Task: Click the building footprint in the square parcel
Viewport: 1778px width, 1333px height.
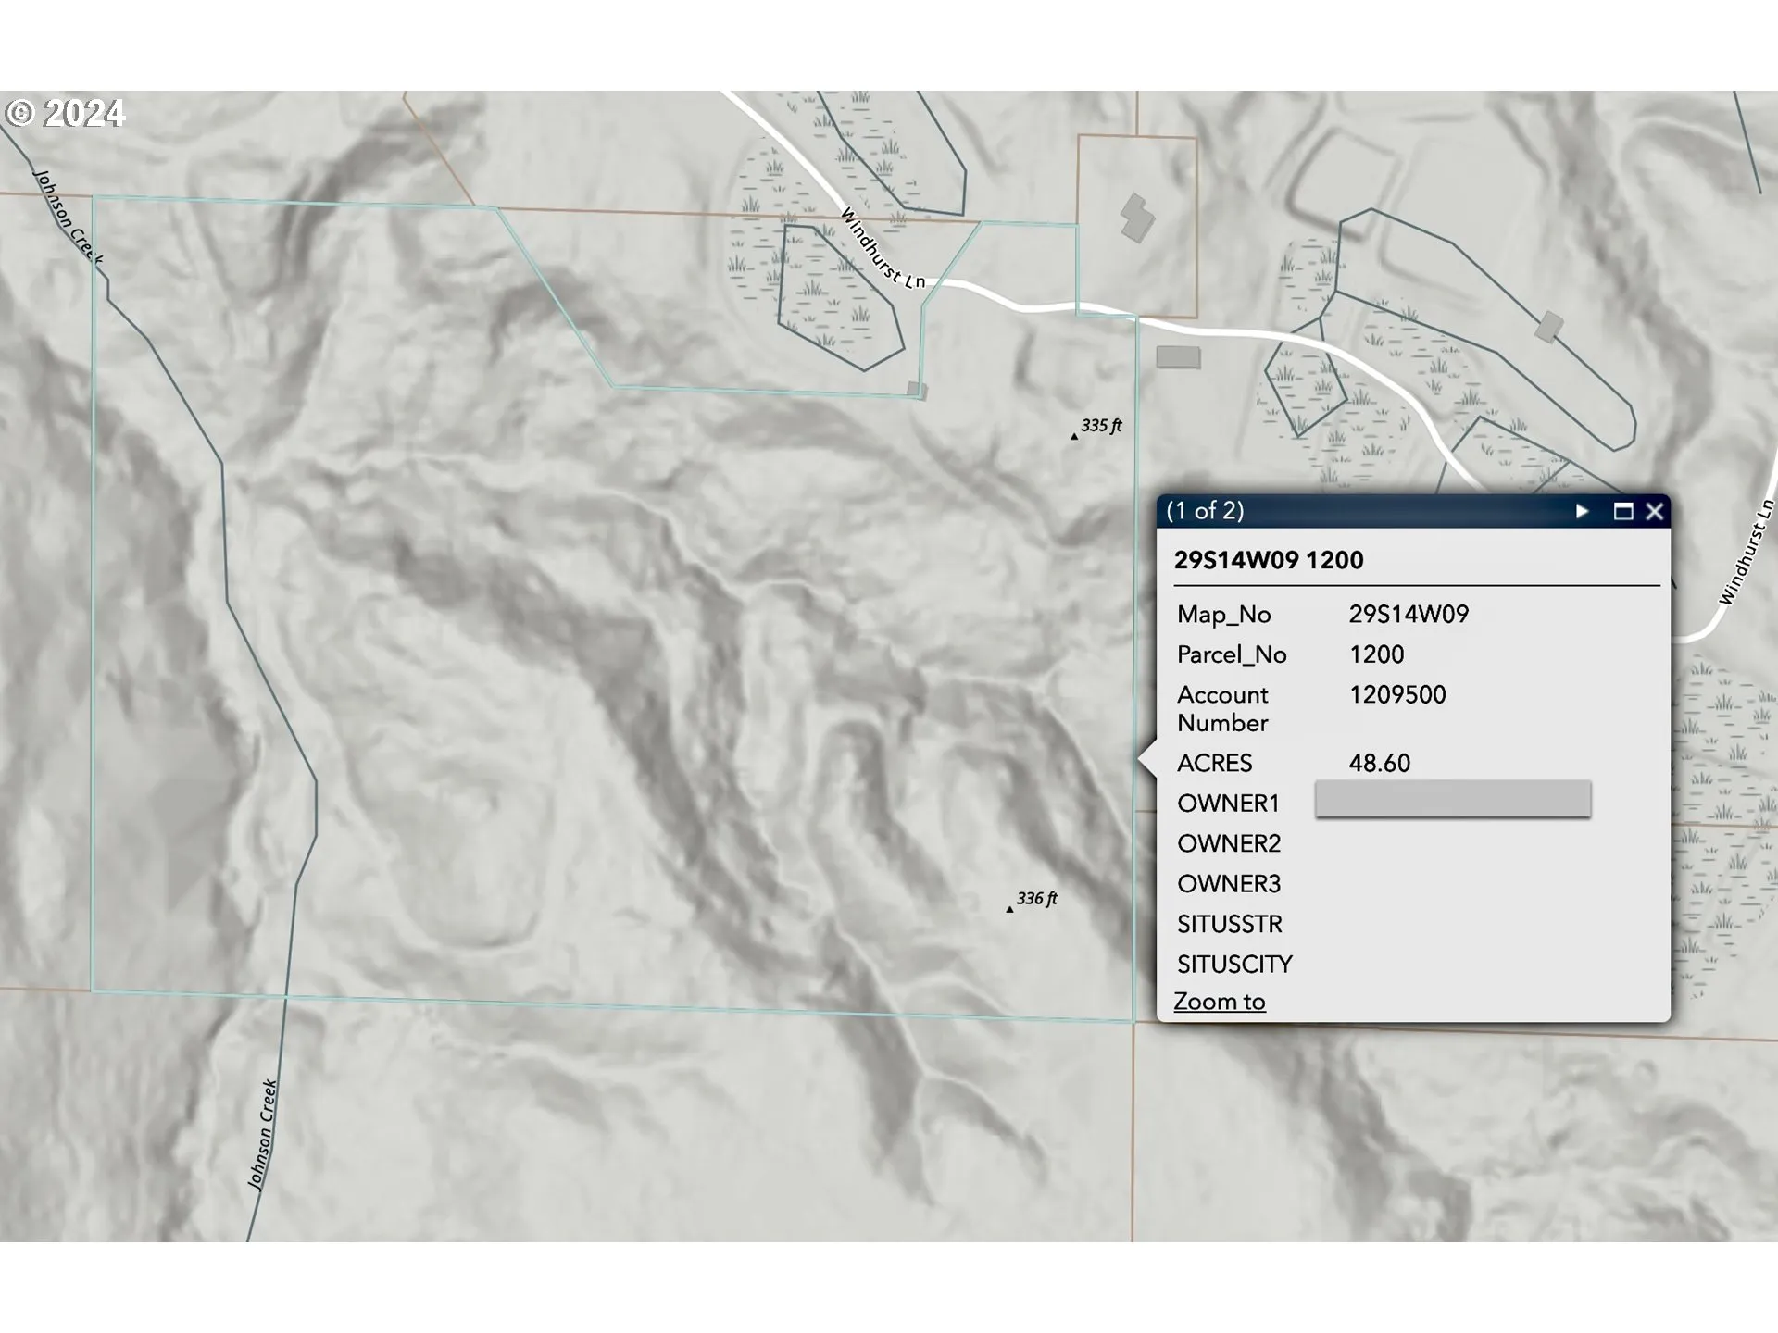Action: tap(1137, 218)
